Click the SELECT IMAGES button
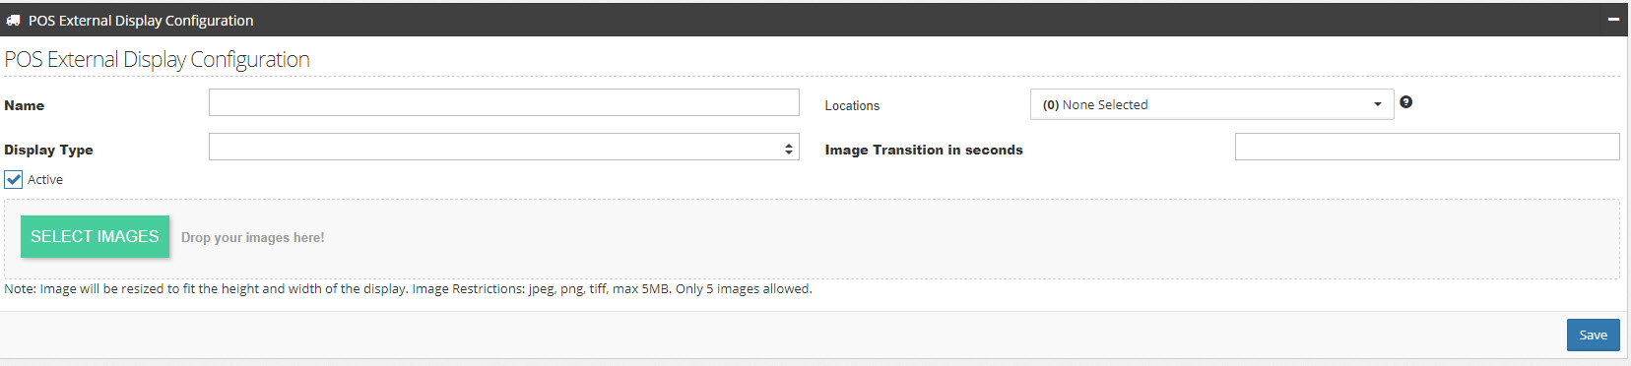 click(95, 236)
